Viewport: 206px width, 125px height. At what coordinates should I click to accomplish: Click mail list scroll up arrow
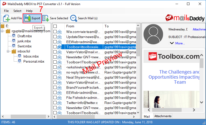point(138,25)
